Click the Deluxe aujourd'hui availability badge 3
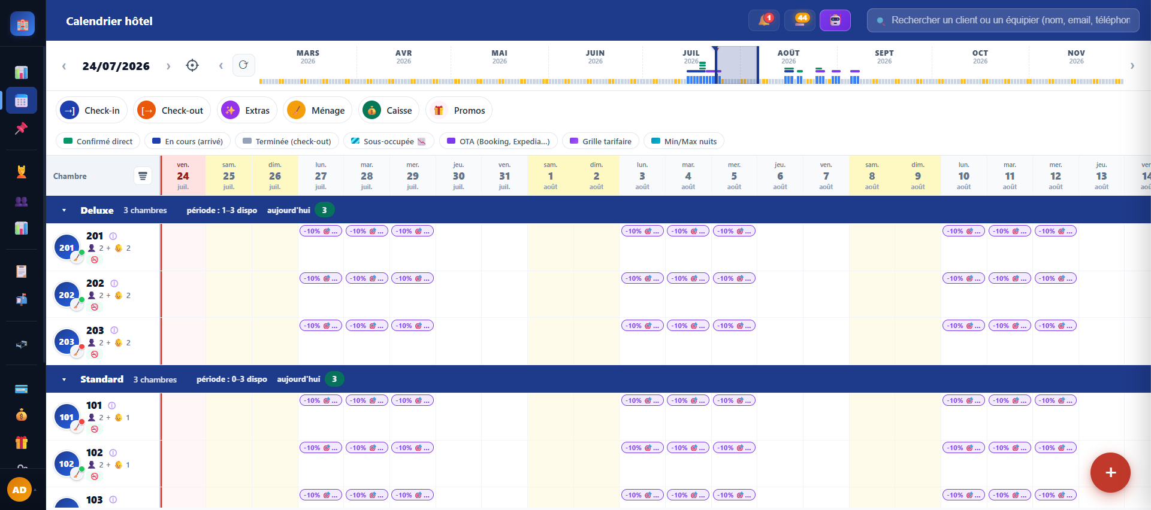 coord(324,210)
